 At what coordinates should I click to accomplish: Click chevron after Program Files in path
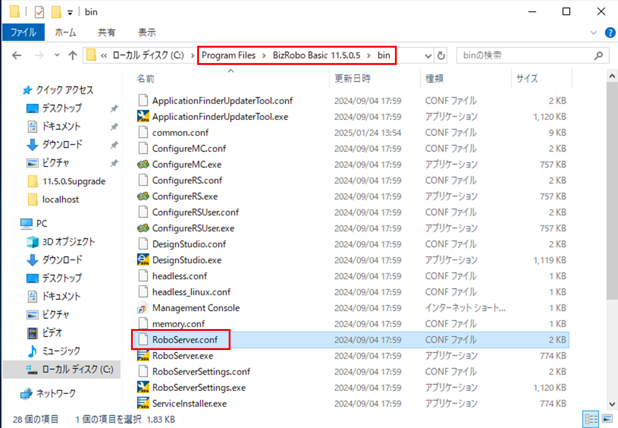(264, 55)
